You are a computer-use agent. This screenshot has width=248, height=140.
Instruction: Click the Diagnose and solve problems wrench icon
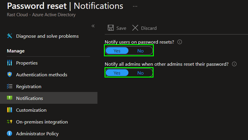pyautogui.click(x=9, y=36)
